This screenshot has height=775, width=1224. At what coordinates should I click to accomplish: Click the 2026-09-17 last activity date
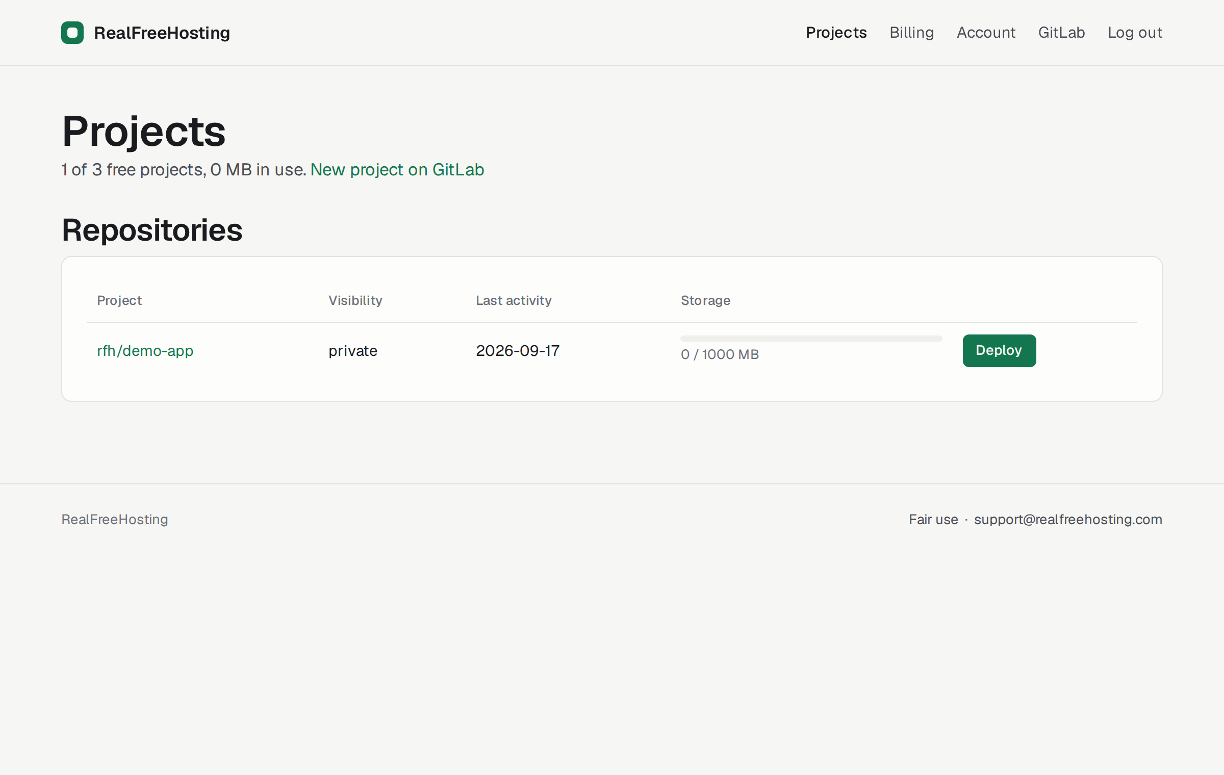518,351
